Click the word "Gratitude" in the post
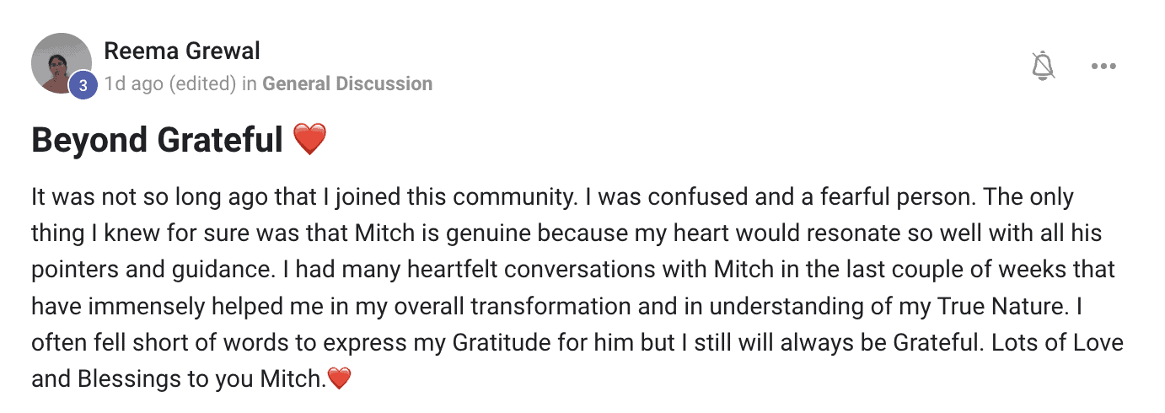 [497, 343]
